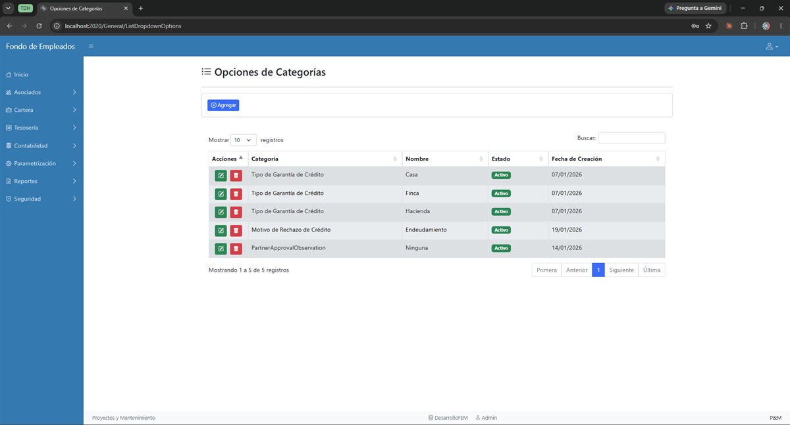The height and width of the screenshot is (425, 790).
Task: Sort table by Acciones column
Action: click(x=228, y=159)
